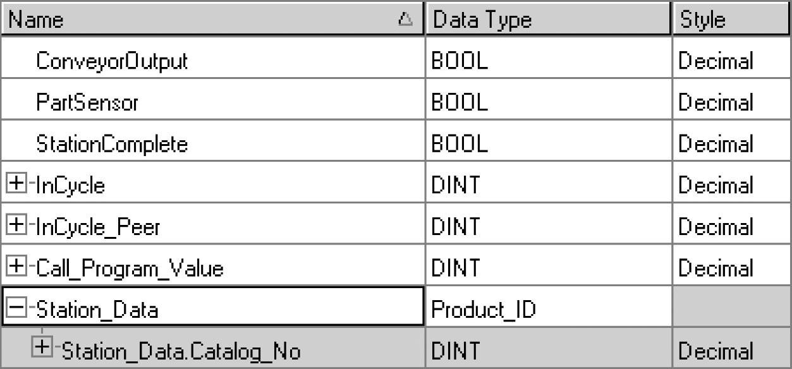Click the BOOL data type of ConveyorOutput
This screenshot has width=792, height=369.
tap(460, 61)
